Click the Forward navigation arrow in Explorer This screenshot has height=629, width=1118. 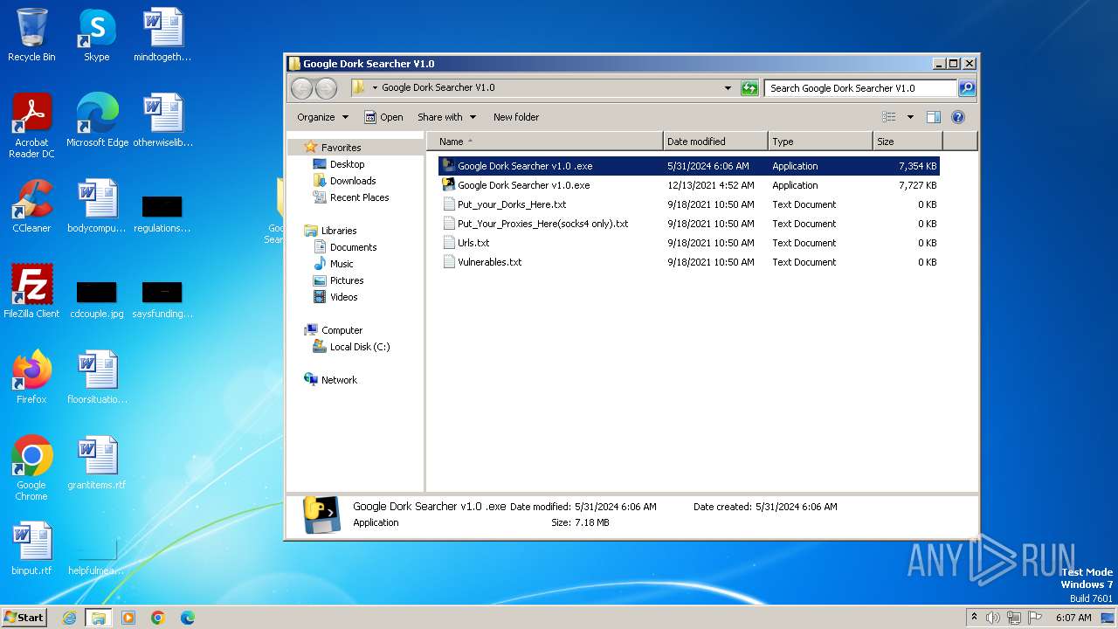[326, 88]
